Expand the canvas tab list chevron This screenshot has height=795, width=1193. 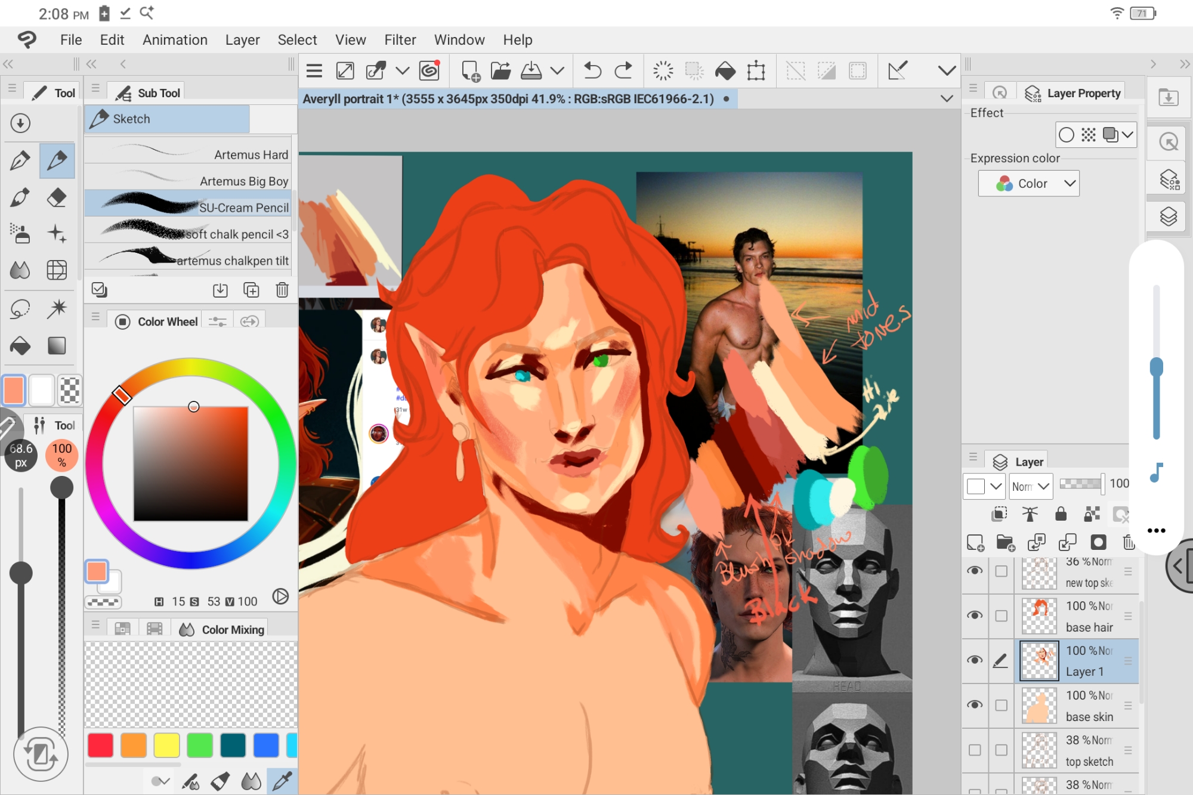[947, 99]
